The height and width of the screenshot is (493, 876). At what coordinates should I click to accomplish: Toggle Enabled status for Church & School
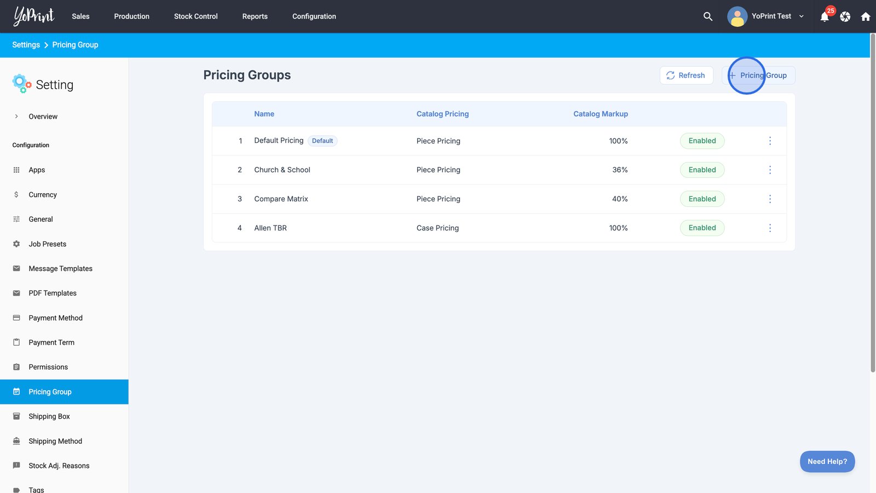(x=702, y=170)
